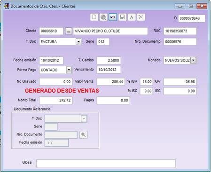Open the reference document T. Doc dropdown

pos(84,118)
